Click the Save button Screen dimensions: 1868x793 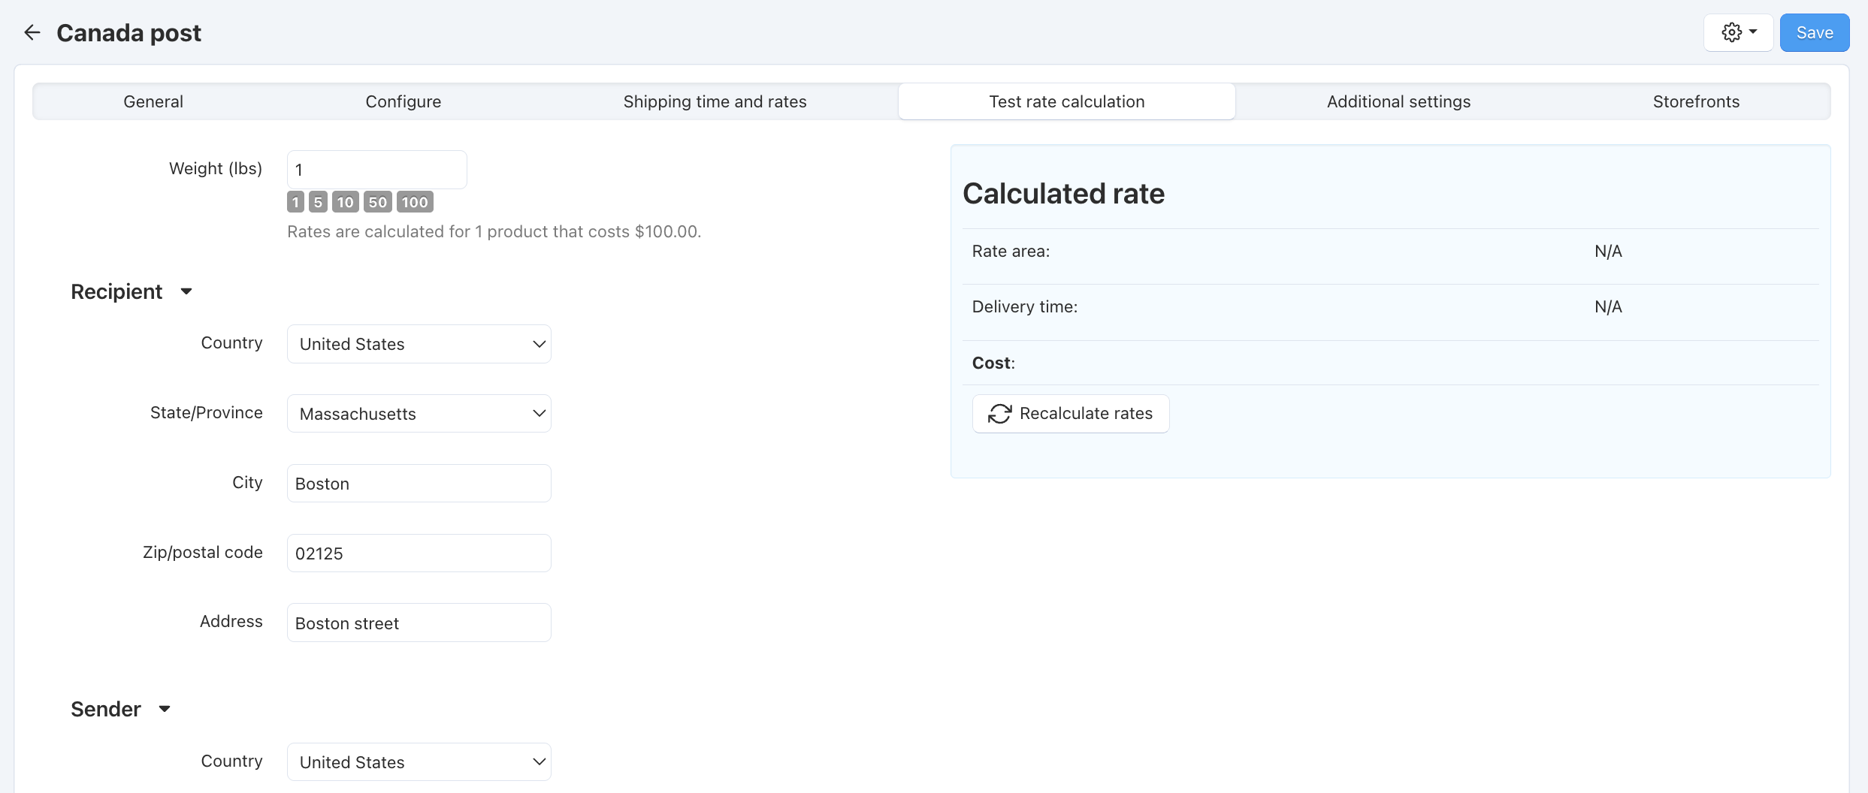pos(1815,32)
